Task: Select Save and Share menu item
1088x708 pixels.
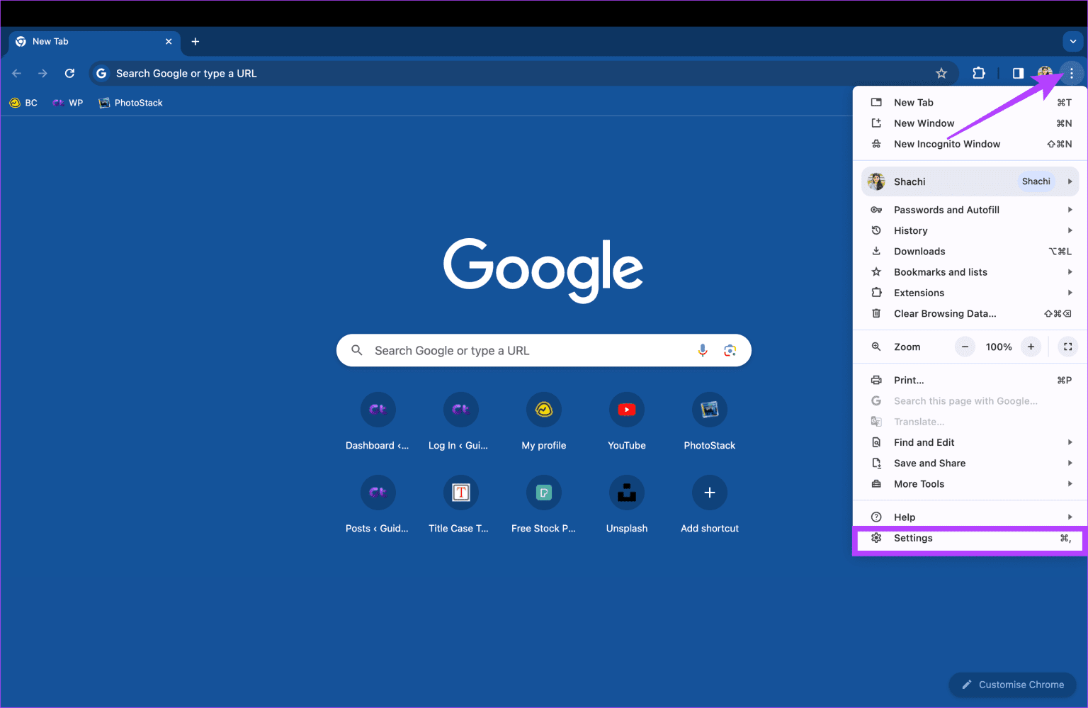Action: pyautogui.click(x=970, y=463)
